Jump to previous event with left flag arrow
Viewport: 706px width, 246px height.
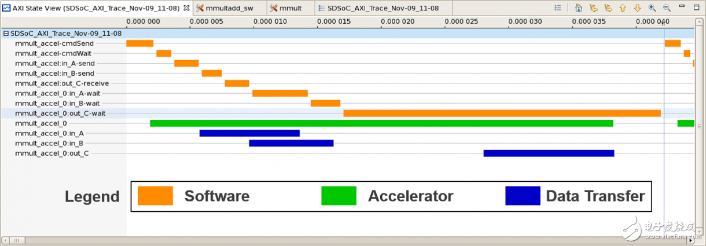(x=593, y=8)
